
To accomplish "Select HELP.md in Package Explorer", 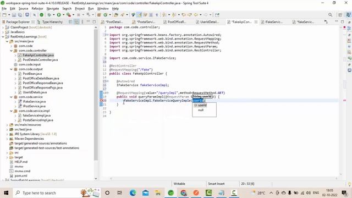I will pos(21,162).
